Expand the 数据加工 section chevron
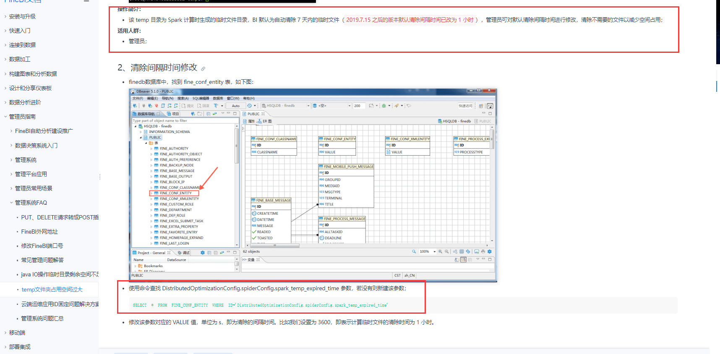 click(5, 59)
